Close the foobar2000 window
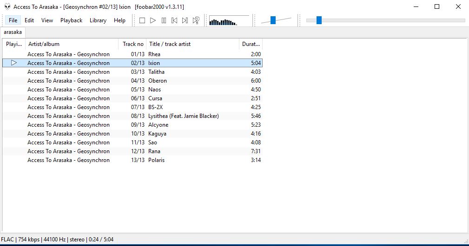 click(458, 6)
